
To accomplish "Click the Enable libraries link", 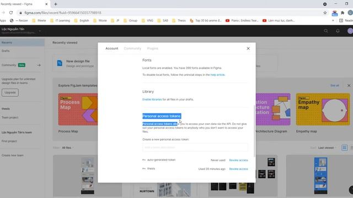I will click(152, 100).
